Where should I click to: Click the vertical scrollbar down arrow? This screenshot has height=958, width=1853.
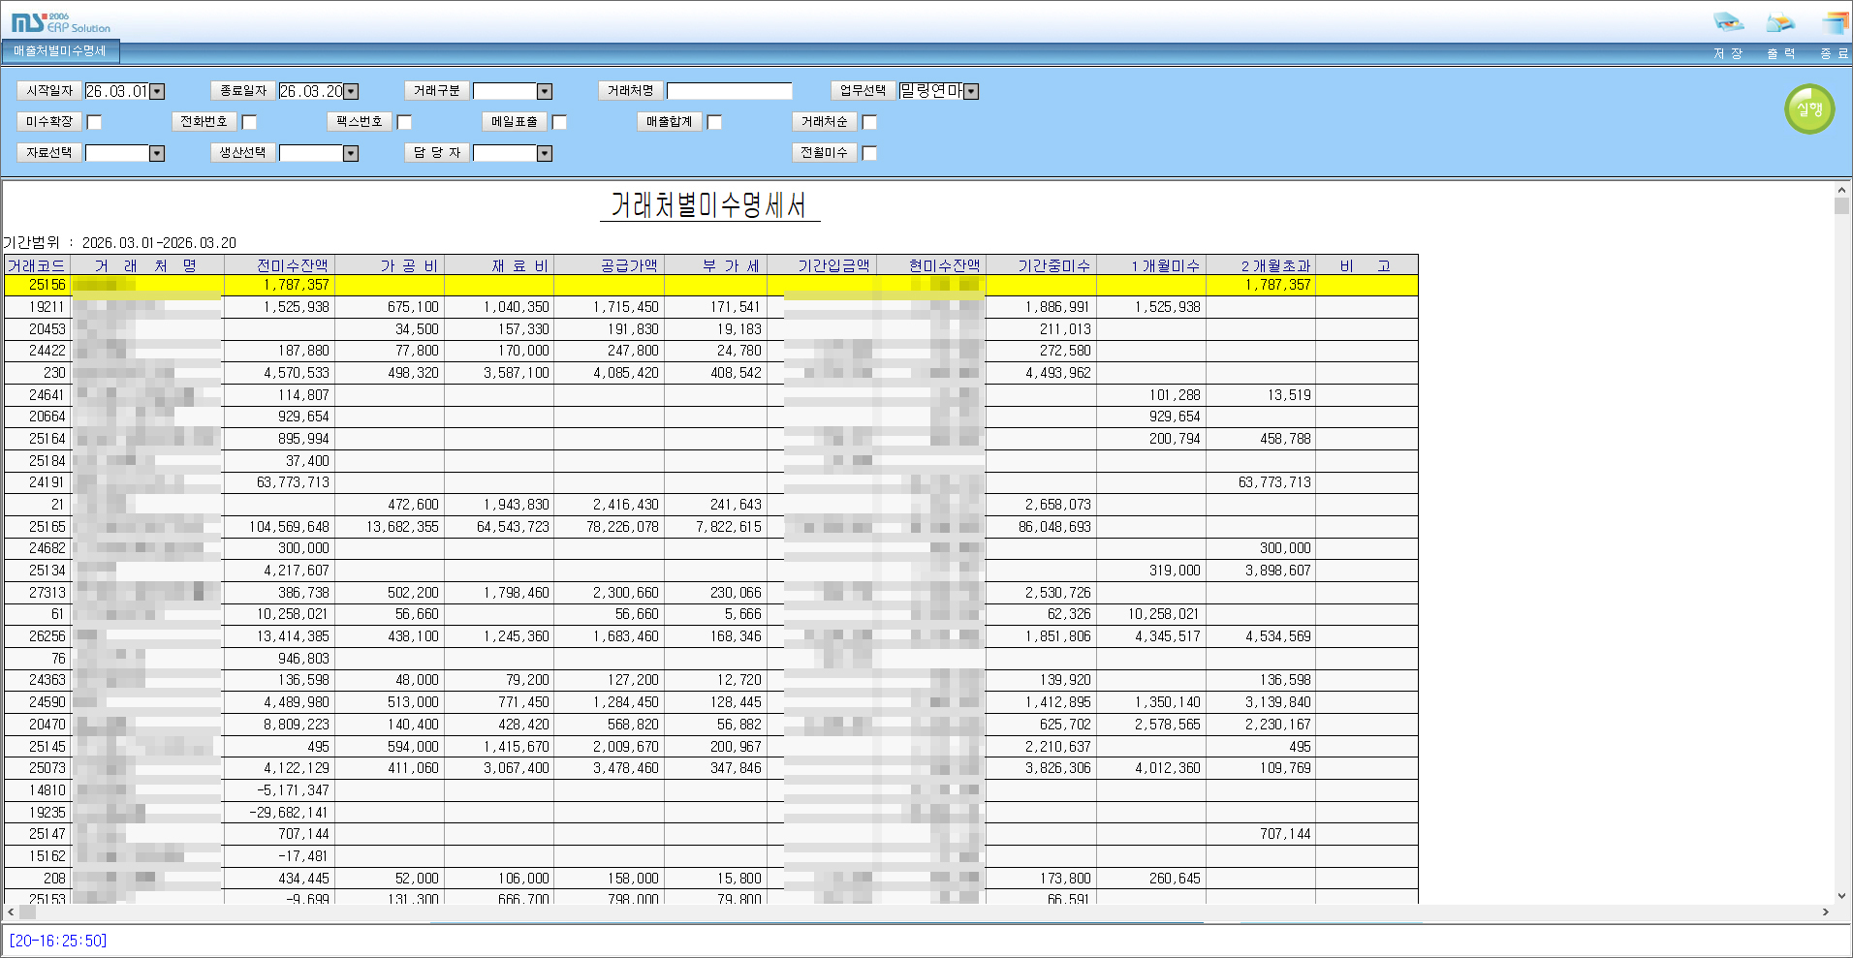pyautogui.click(x=1841, y=895)
